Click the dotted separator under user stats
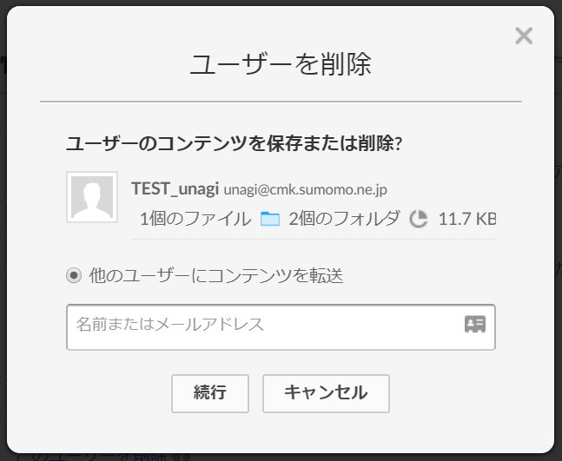This screenshot has width=562, height=461. pos(314,239)
